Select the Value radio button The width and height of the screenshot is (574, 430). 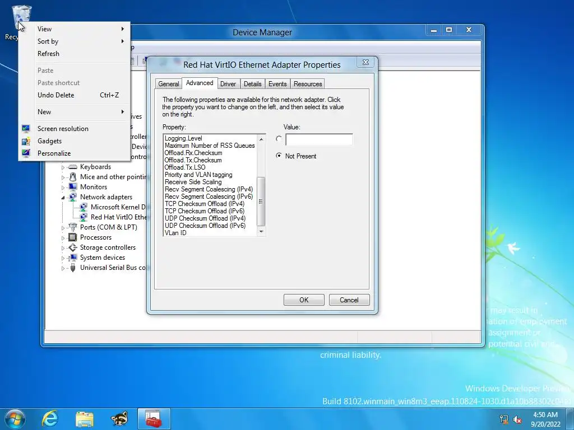[279, 139]
